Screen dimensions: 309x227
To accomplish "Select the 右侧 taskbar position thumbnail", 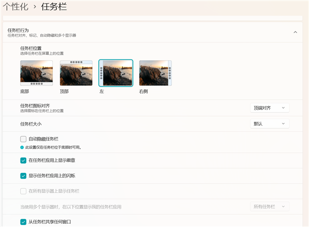I will 156,73.
